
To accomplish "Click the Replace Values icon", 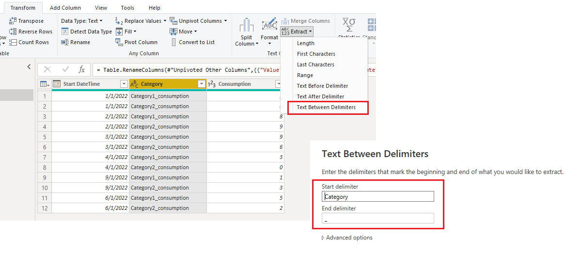I will [119, 21].
